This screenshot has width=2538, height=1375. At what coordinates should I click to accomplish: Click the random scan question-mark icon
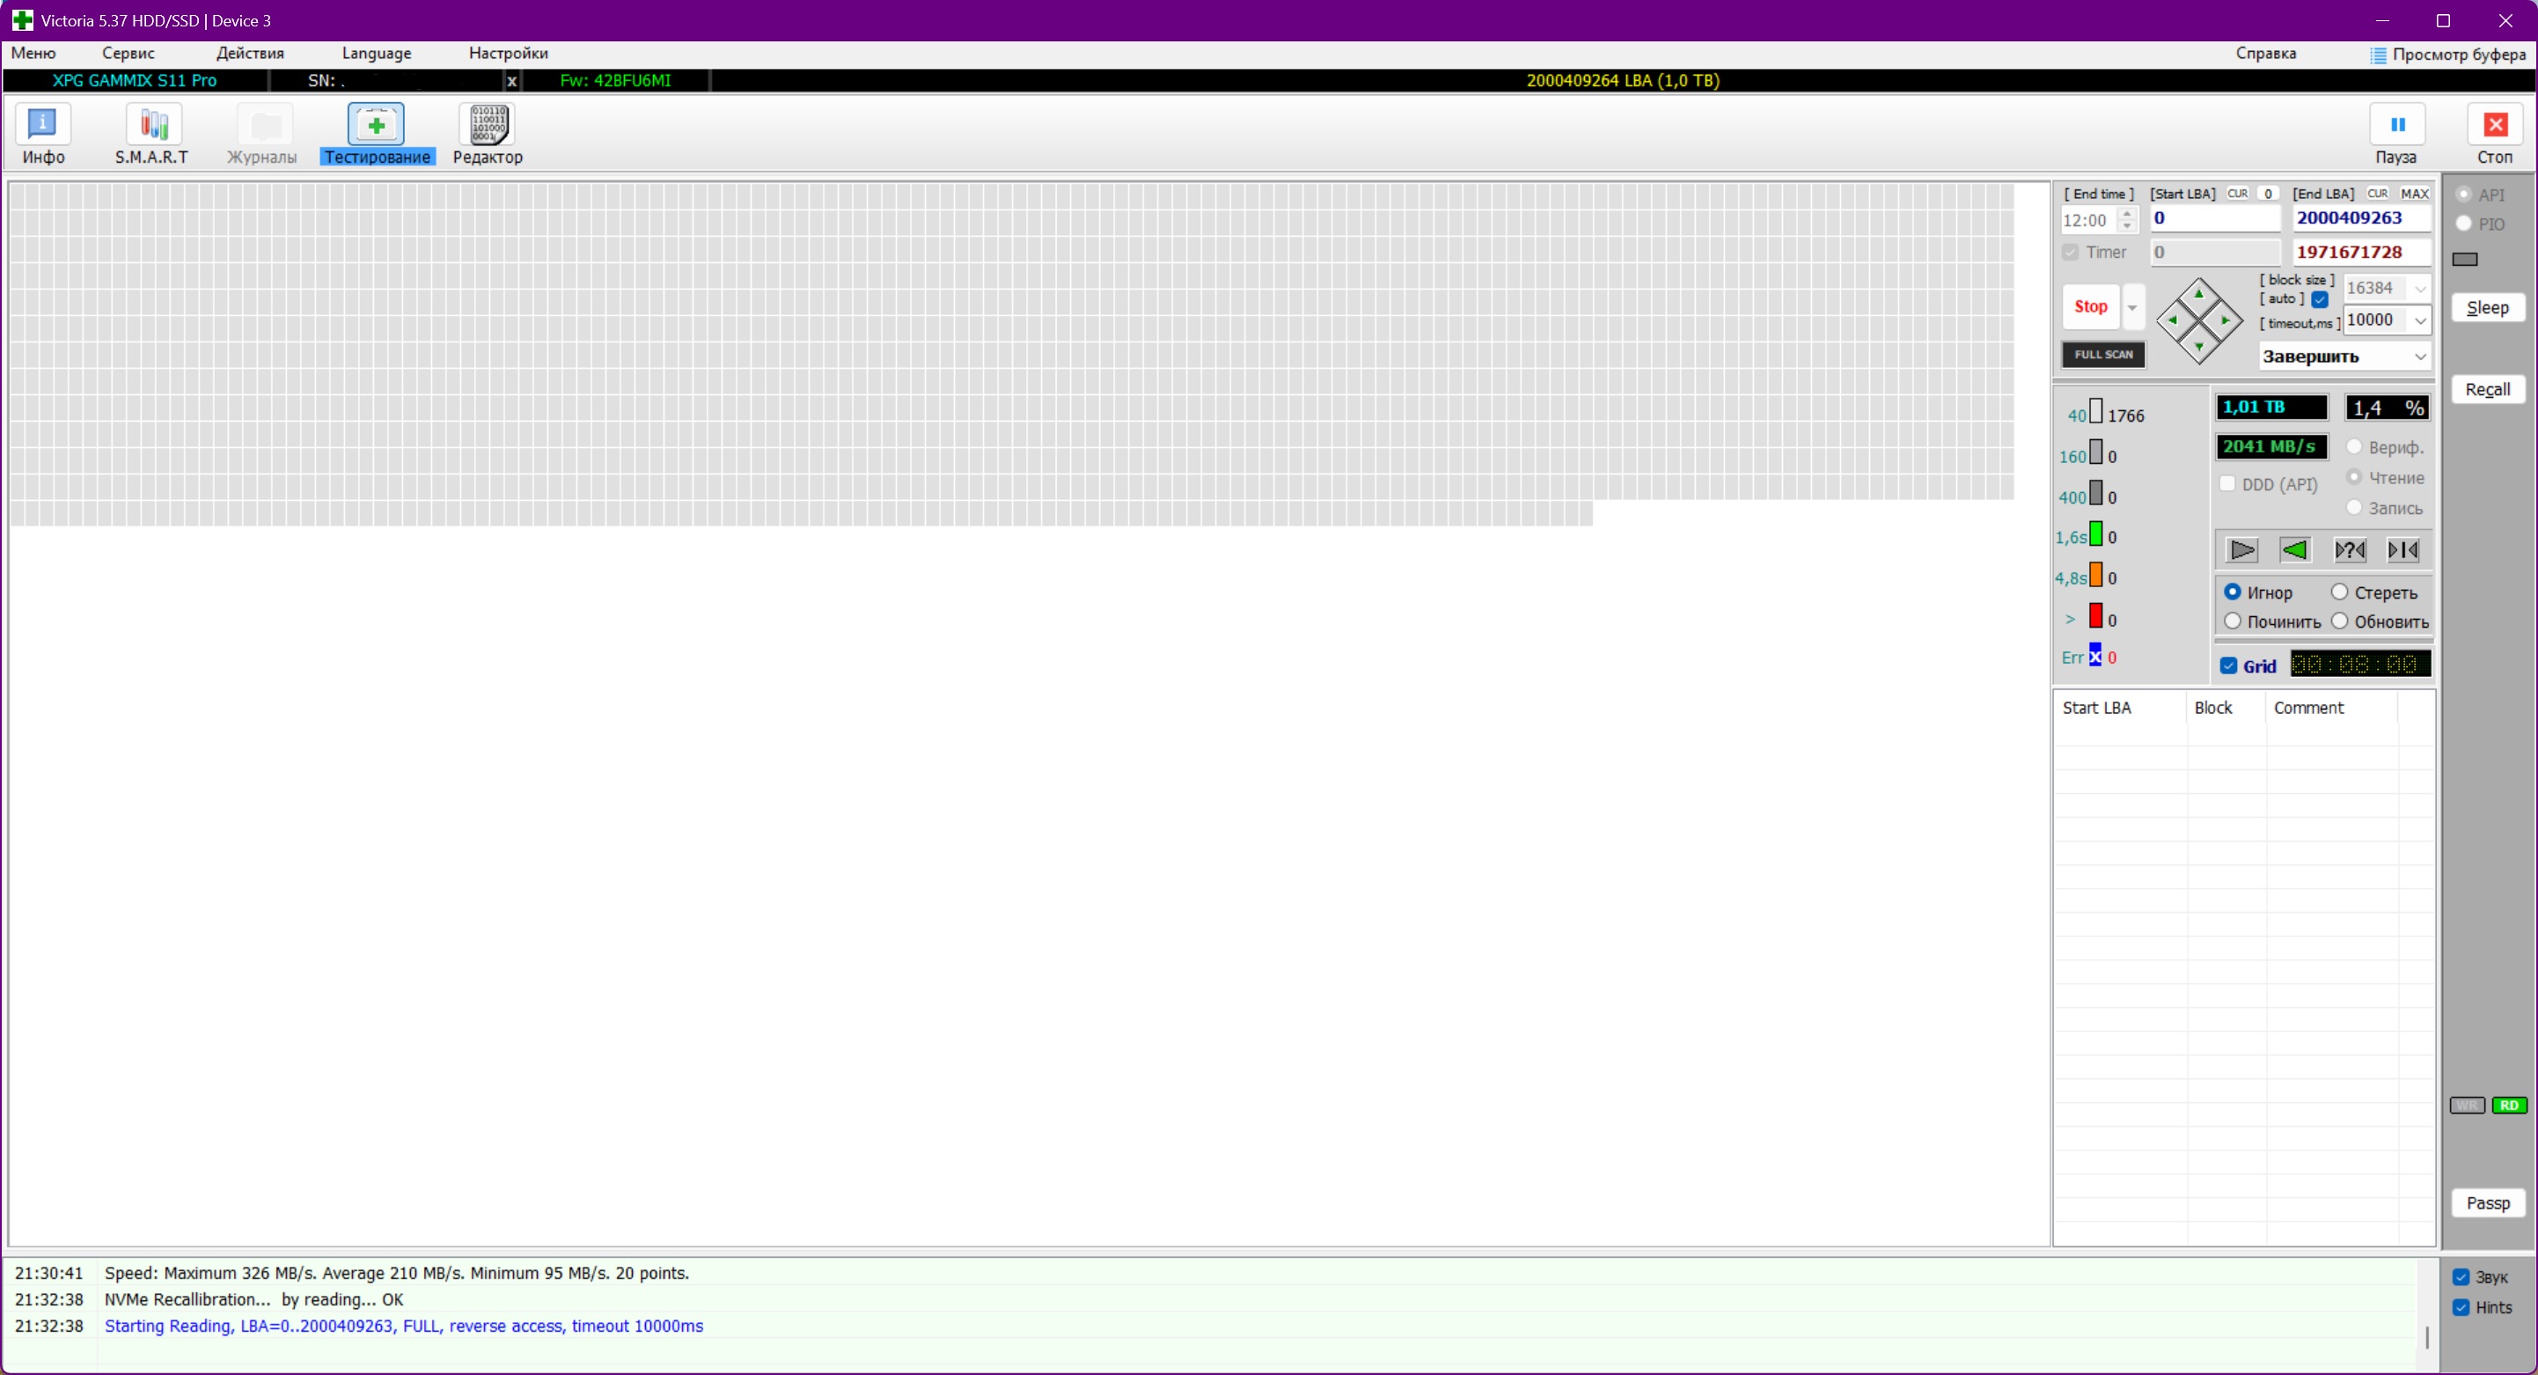coord(2350,550)
